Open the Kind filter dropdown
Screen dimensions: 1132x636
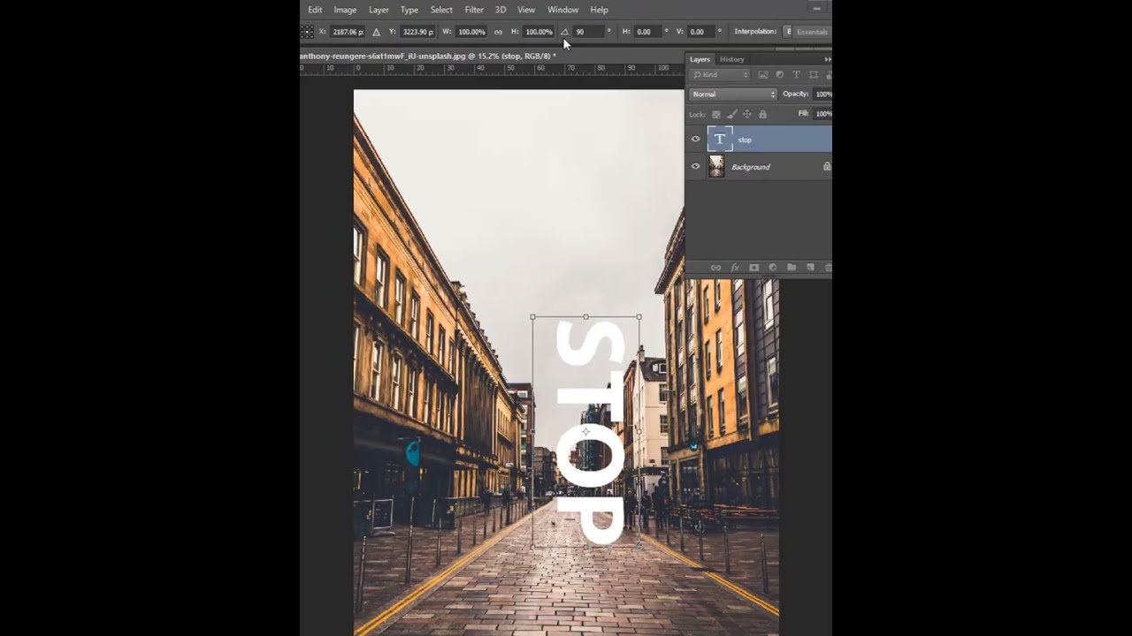pos(721,75)
